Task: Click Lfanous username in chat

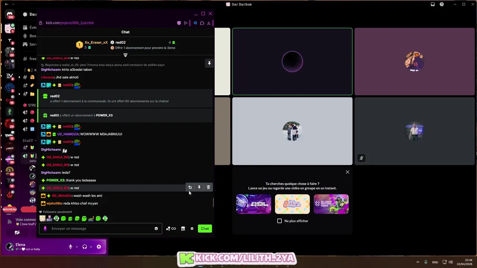Action: tap(47, 77)
